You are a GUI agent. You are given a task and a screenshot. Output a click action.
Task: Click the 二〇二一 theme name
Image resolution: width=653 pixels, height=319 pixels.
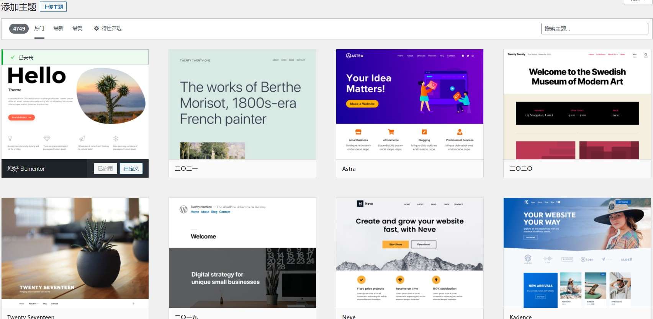186,168
